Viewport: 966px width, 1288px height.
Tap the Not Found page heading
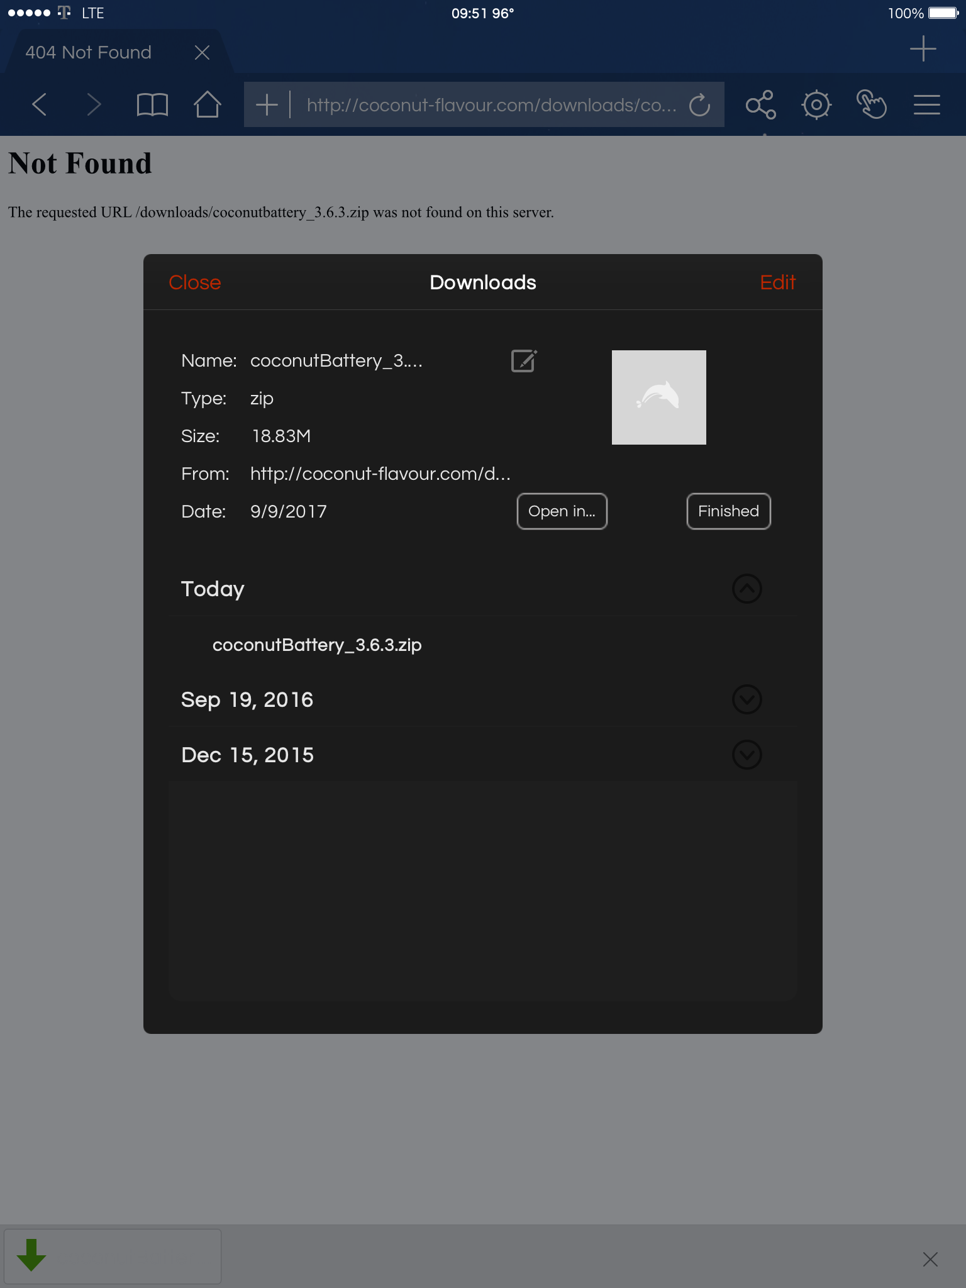coord(80,164)
